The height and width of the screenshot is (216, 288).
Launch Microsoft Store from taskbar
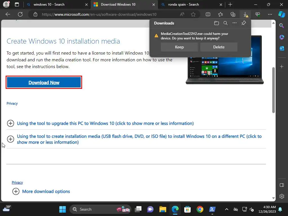coord(187,209)
